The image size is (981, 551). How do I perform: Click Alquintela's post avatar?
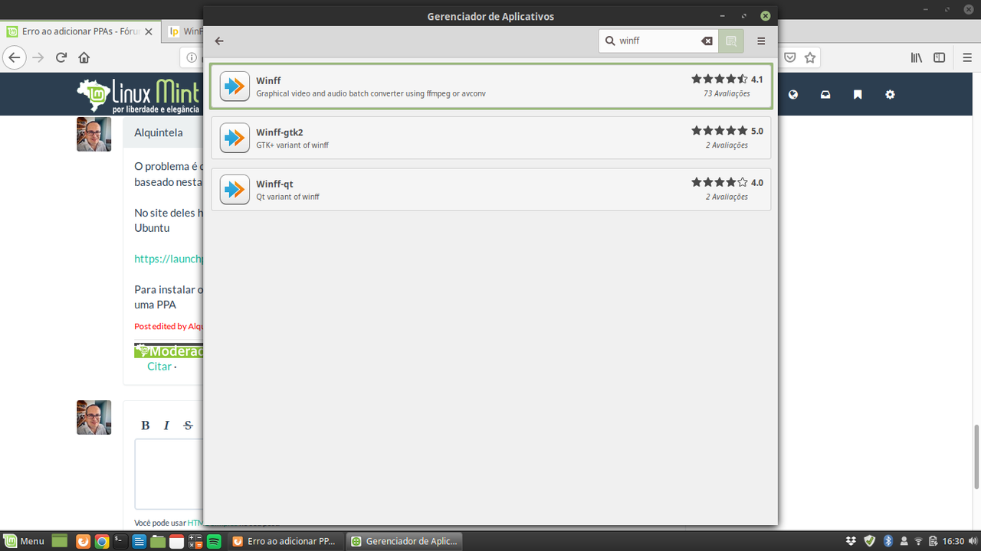tap(94, 134)
